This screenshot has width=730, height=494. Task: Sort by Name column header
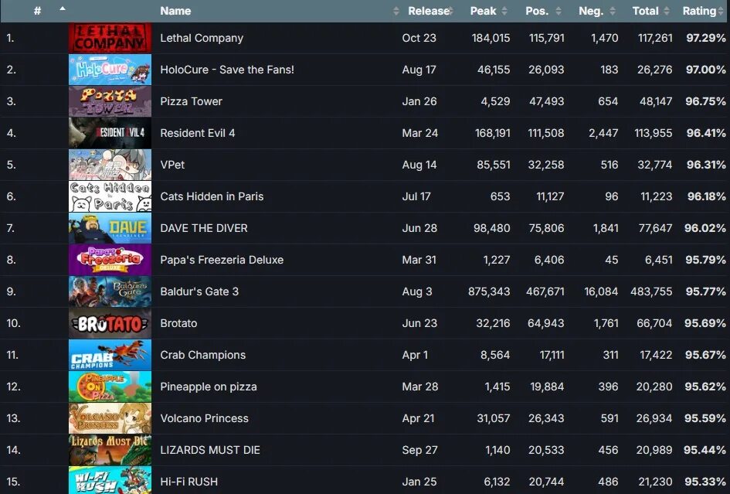tap(175, 11)
